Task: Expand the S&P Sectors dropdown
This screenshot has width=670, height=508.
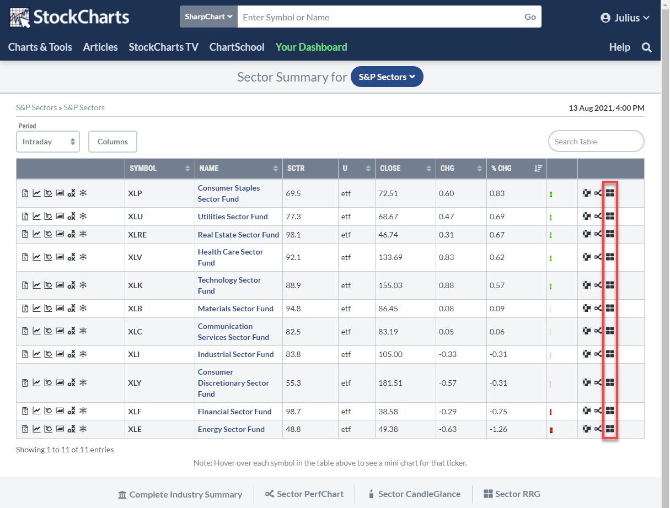Action: [387, 77]
